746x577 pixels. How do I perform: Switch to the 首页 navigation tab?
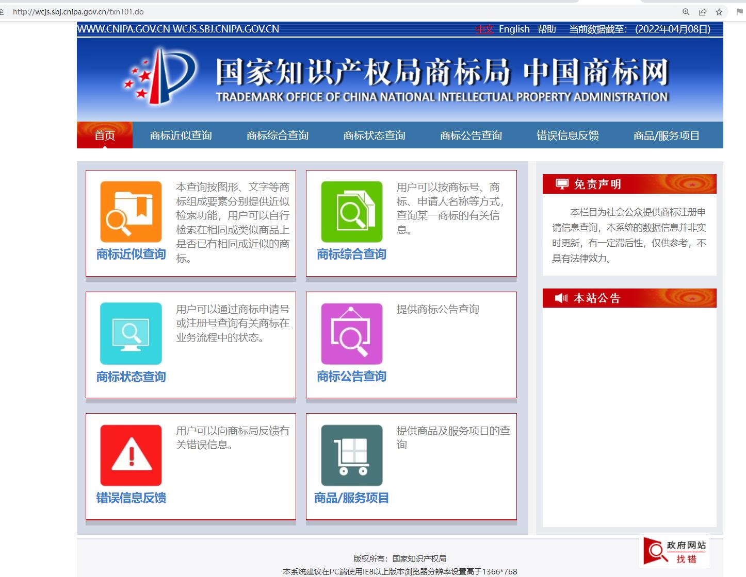[105, 135]
